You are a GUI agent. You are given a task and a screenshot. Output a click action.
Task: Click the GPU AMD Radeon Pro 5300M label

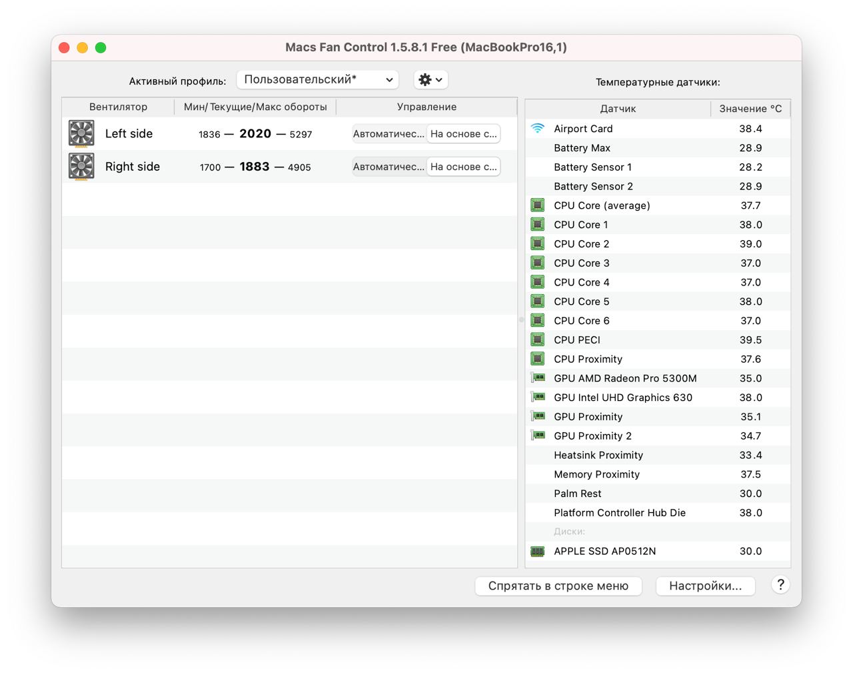pos(625,378)
